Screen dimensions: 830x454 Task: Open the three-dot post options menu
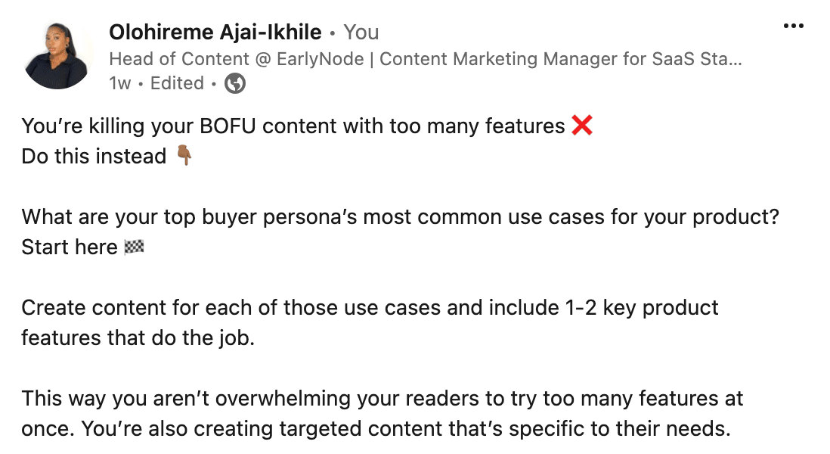[794, 26]
